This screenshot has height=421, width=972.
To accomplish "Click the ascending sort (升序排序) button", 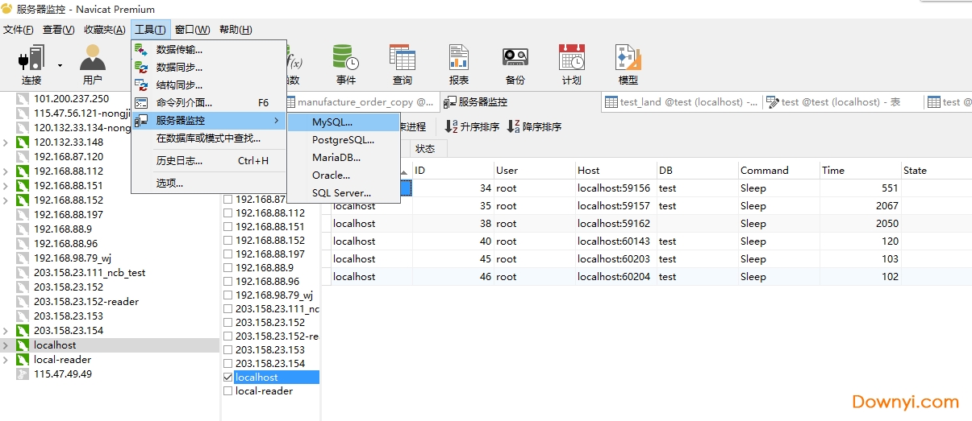I will (472, 127).
